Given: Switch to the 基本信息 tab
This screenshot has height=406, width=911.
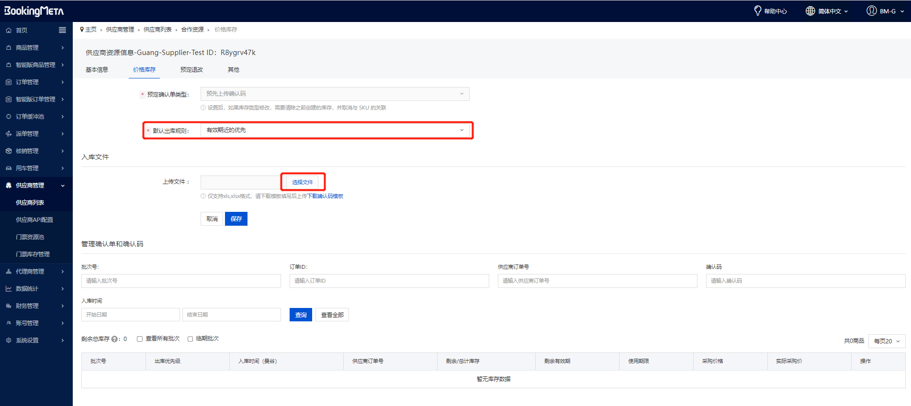Looking at the screenshot, I should pyautogui.click(x=97, y=70).
